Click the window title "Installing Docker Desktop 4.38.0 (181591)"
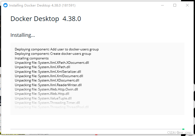Viewport: 195px width, 136px height. click(42, 5)
